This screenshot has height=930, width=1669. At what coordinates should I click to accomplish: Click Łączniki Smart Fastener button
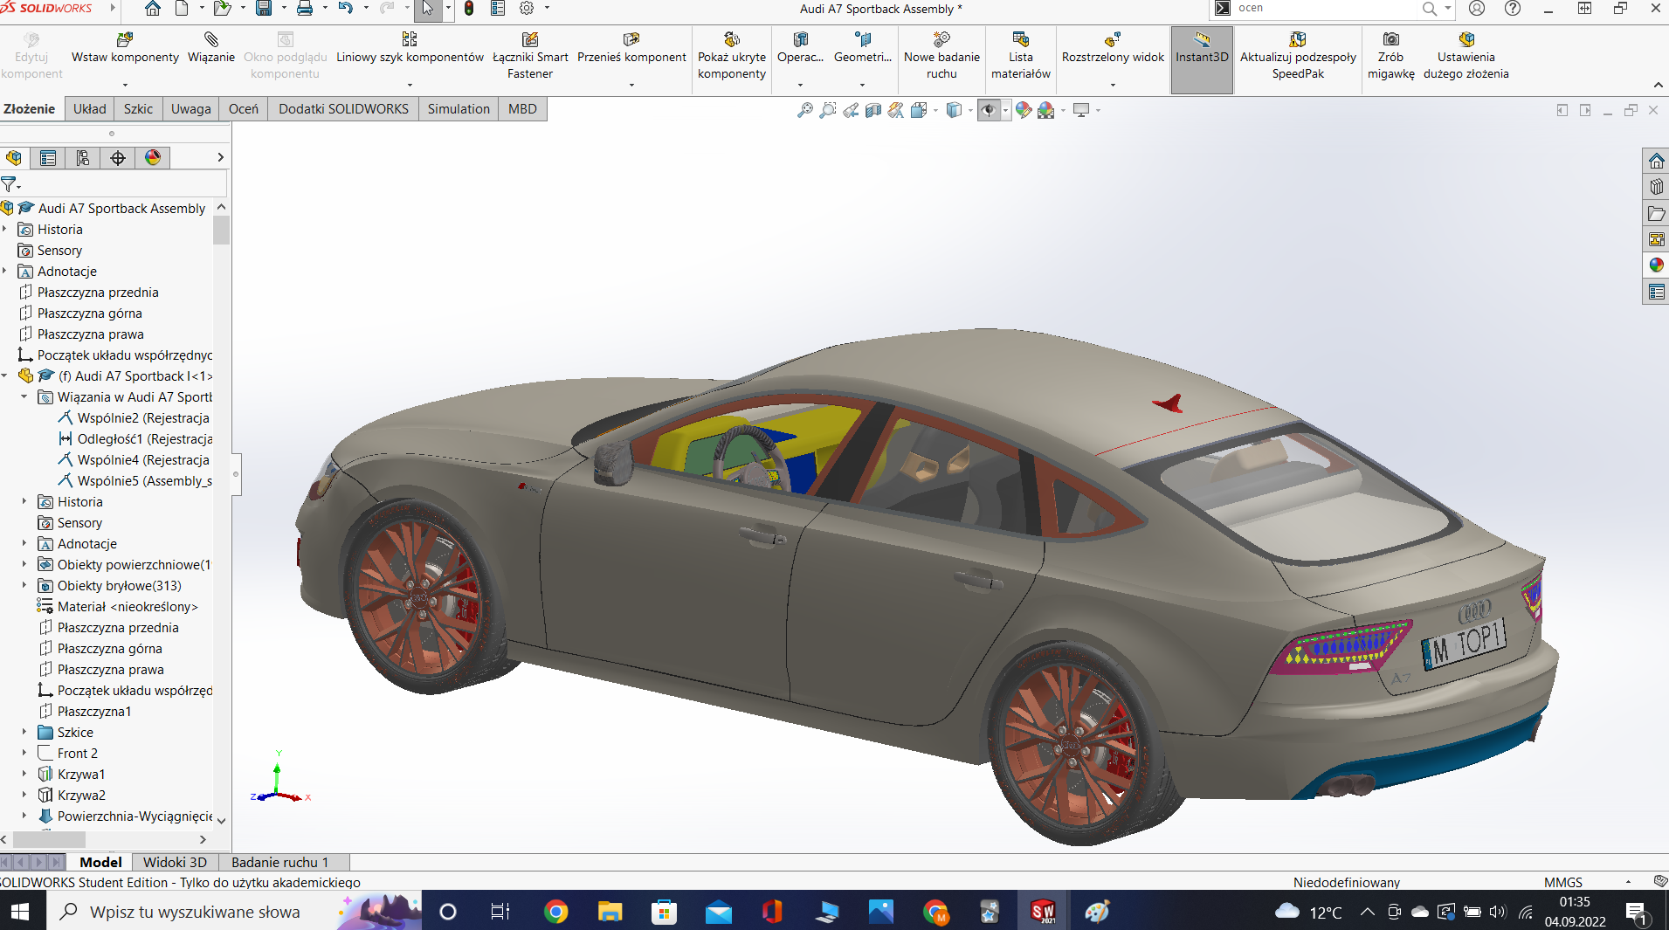(530, 56)
